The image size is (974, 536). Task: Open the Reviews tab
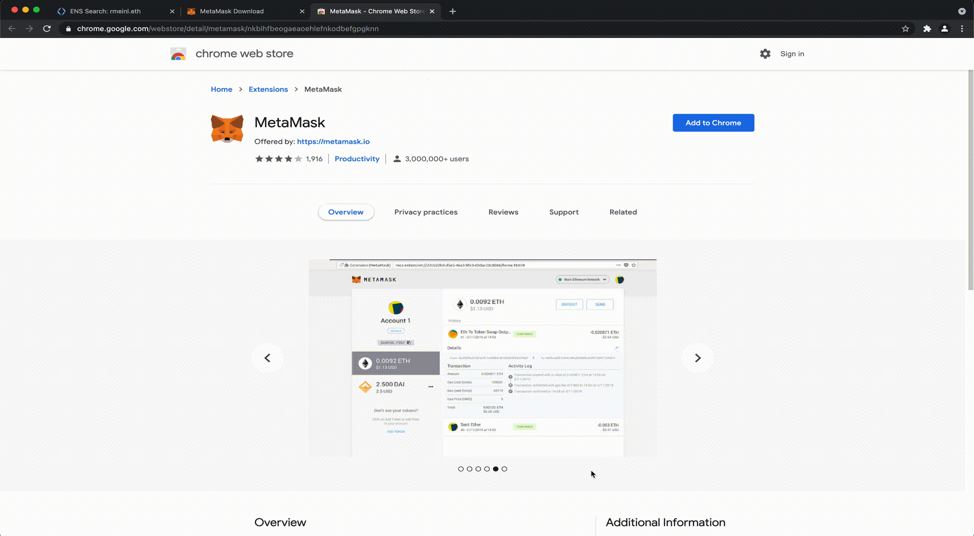click(x=504, y=212)
